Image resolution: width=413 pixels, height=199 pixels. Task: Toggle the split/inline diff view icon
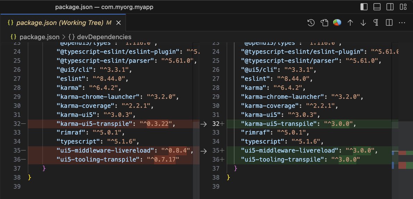(x=389, y=23)
